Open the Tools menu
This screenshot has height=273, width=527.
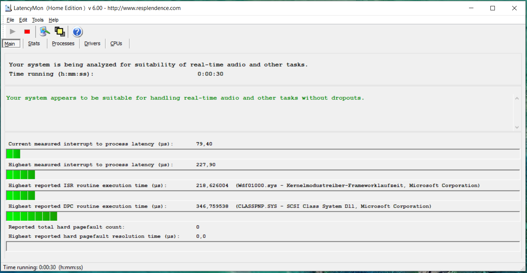coord(38,20)
